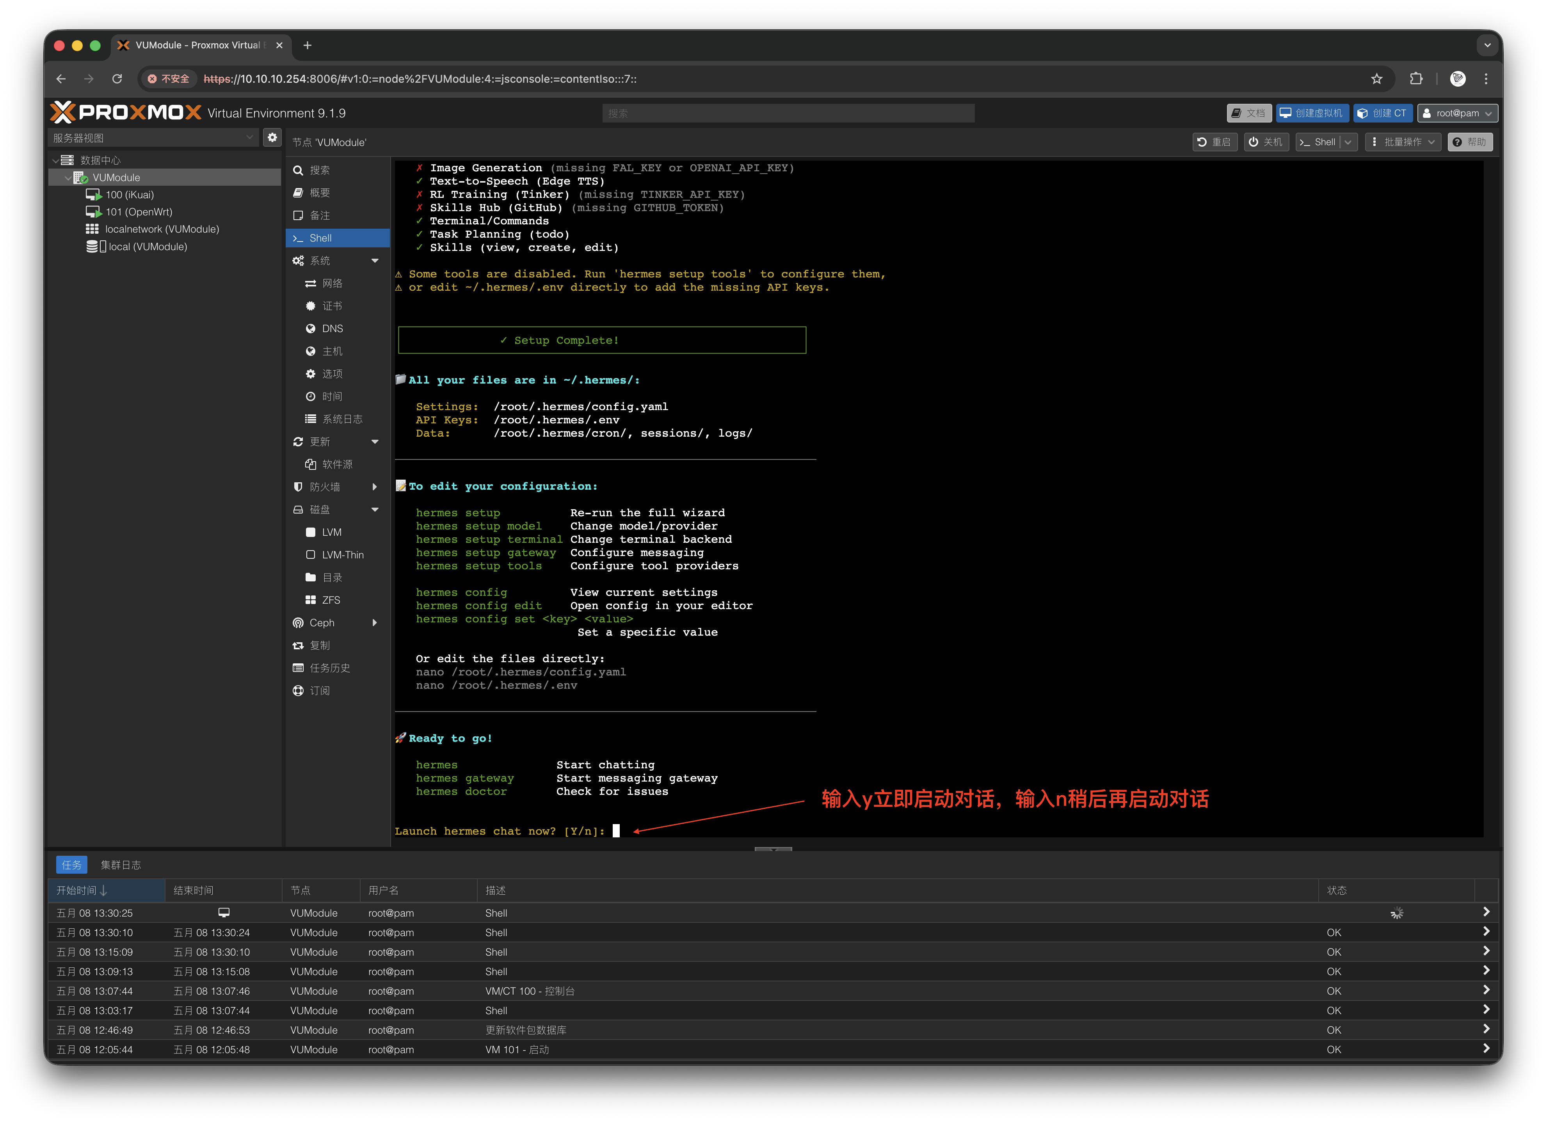The image size is (1547, 1123).
Task: Close the VUModule Proxmox browser tab
Action: tap(279, 45)
